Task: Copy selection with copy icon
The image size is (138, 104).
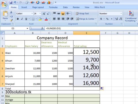Action: tap(11, 16)
